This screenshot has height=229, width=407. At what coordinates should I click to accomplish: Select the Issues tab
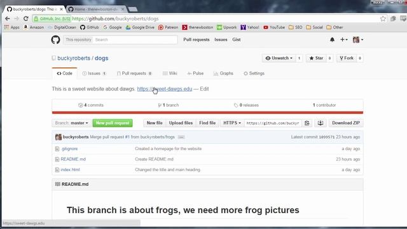click(94, 74)
